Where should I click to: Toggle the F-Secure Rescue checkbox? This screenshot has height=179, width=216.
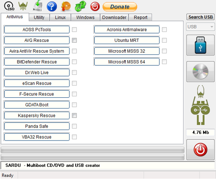coord(74,94)
